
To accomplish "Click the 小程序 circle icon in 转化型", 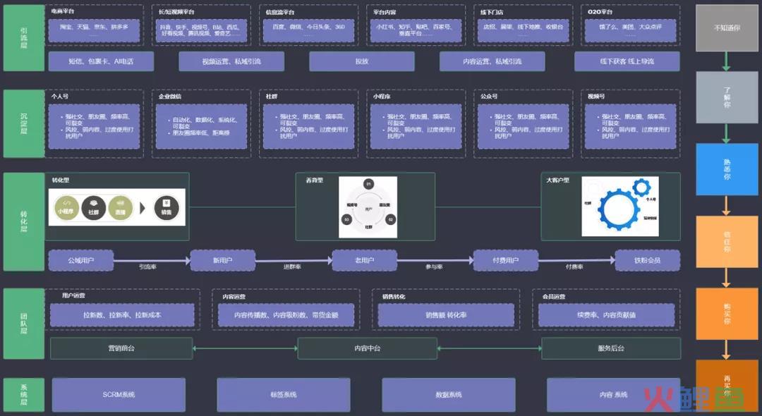I will click(x=66, y=207).
